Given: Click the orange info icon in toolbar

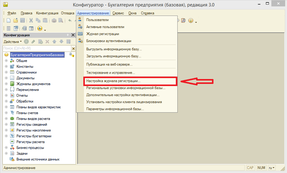Looking at the screenshot, I should pyautogui.click(x=191, y=21).
